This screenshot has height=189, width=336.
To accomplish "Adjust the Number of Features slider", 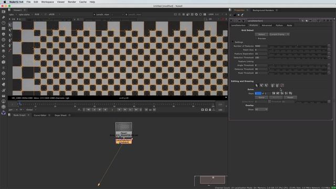I will pyautogui.click(x=298, y=46).
